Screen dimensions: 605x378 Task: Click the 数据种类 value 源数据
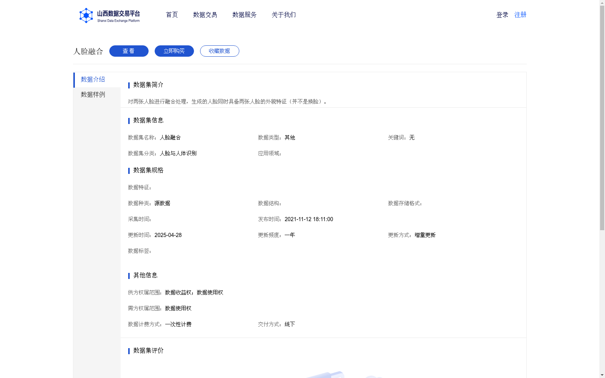(x=162, y=203)
